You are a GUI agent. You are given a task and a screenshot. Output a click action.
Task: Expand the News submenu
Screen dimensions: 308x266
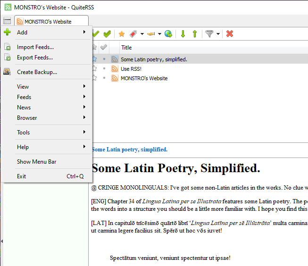47,107
